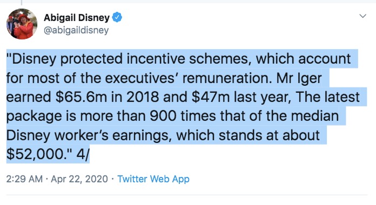
Task: Click the thread number 4/ marker
Action: [x=83, y=154]
